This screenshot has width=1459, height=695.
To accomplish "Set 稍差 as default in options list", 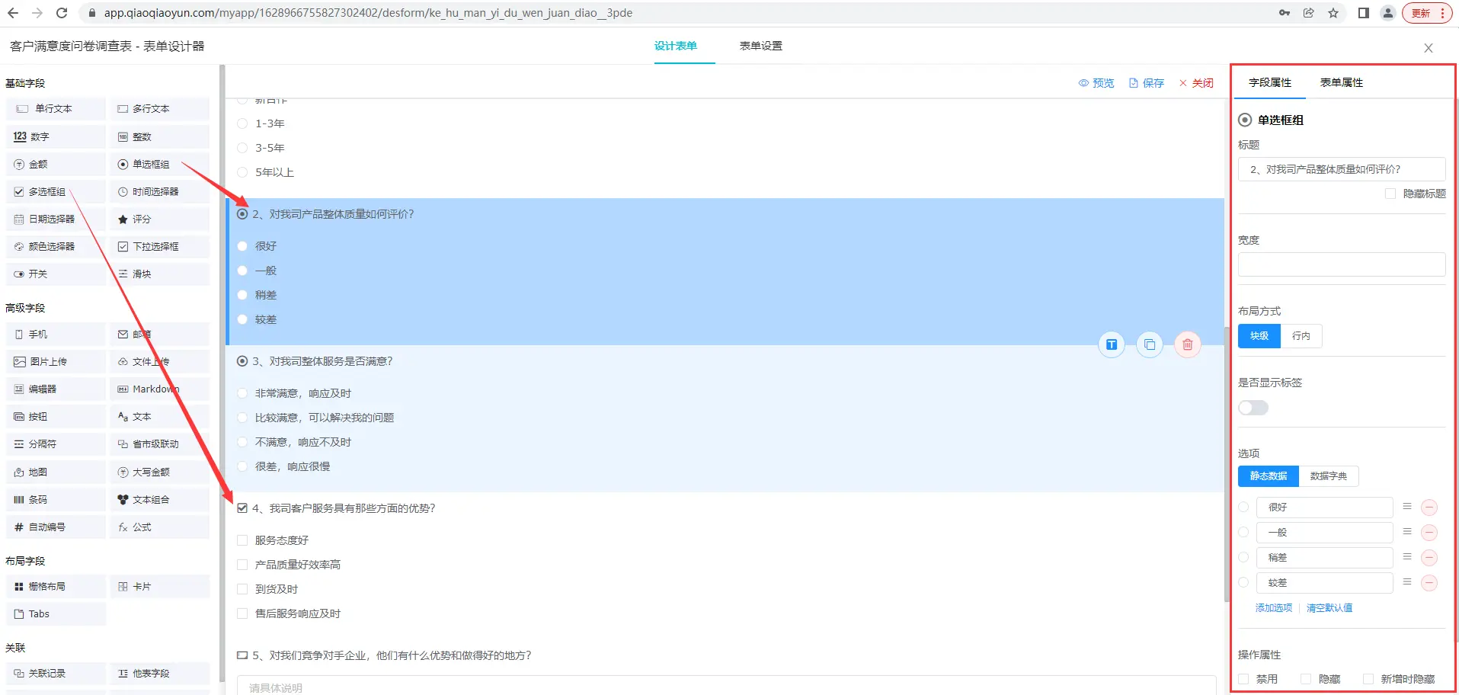I will tap(1243, 557).
